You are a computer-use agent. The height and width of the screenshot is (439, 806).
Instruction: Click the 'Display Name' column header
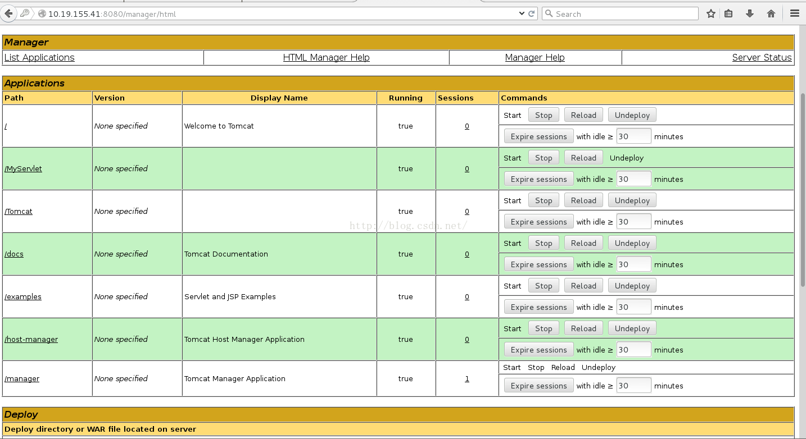click(x=279, y=98)
